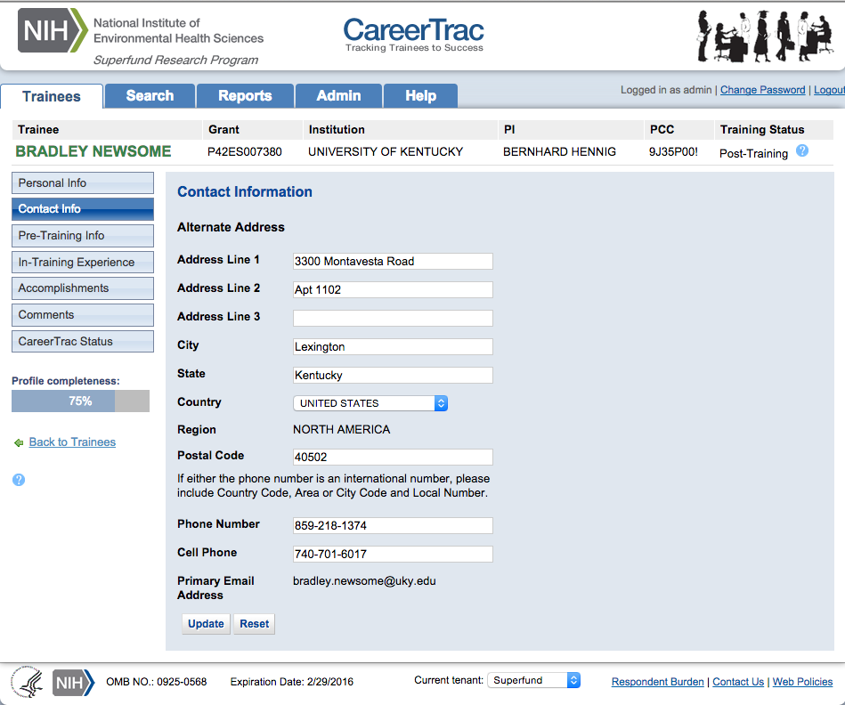Open the Country dropdown
845x705 pixels.
[370, 403]
